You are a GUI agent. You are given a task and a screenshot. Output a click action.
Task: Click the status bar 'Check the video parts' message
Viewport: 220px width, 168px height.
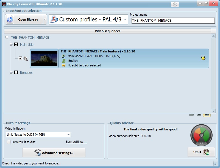[x=32, y=163]
